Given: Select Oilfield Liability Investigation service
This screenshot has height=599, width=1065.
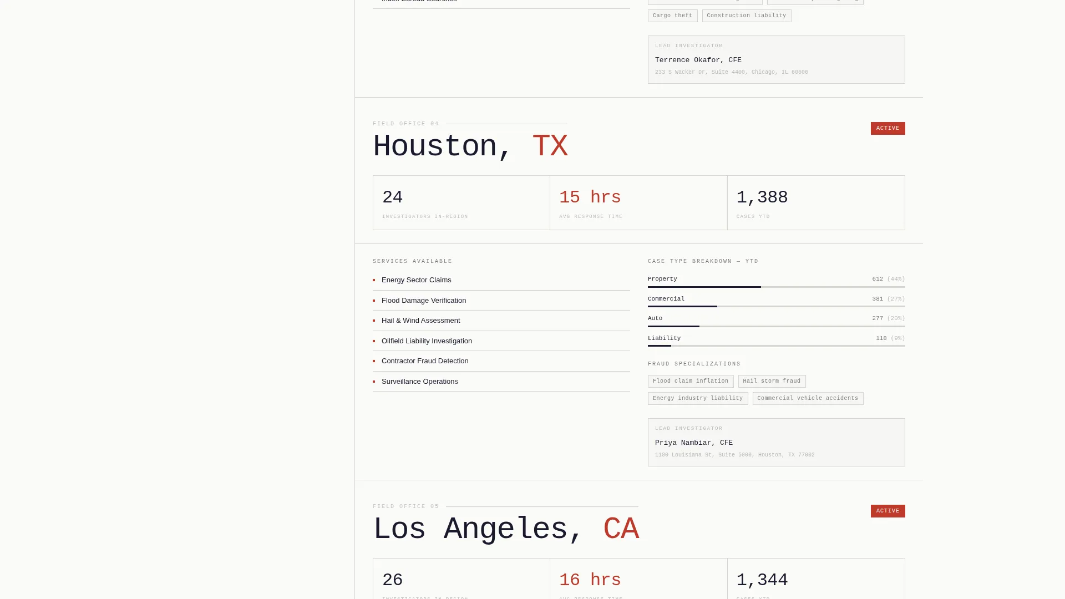Looking at the screenshot, I should coord(501,341).
